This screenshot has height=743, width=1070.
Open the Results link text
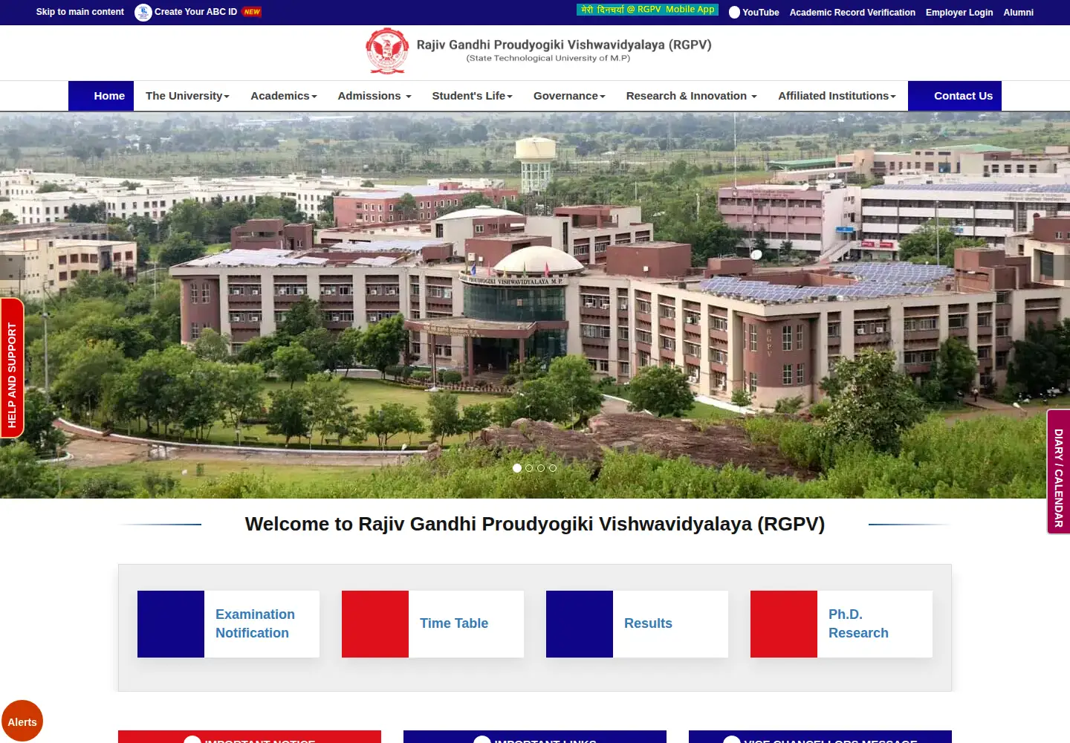(x=648, y=623)
